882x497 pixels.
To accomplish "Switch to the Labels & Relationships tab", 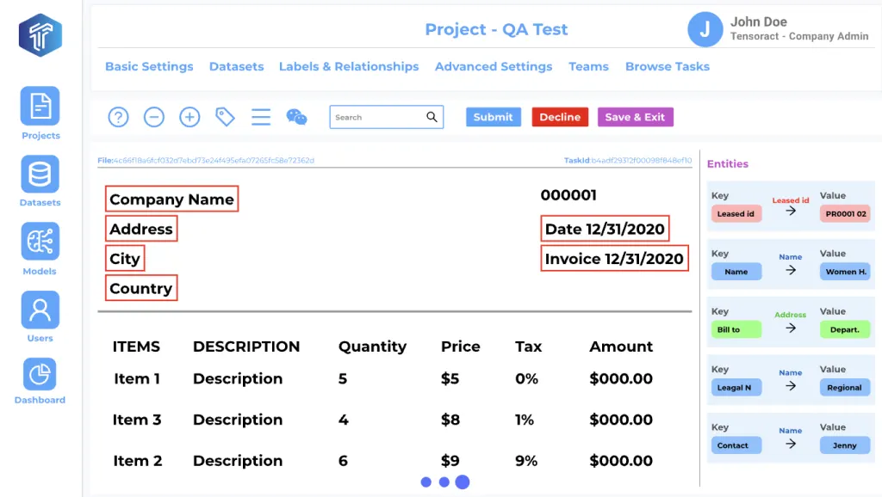I will click(348, 66).
